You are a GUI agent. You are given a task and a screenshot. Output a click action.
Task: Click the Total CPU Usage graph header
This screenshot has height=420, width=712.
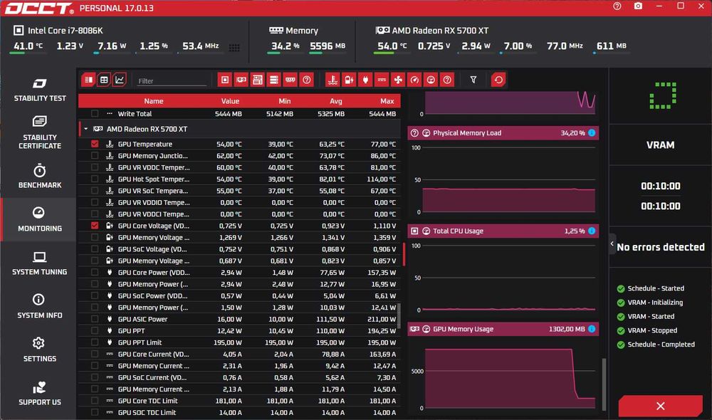pyautogui.click(x=503, y=231)
